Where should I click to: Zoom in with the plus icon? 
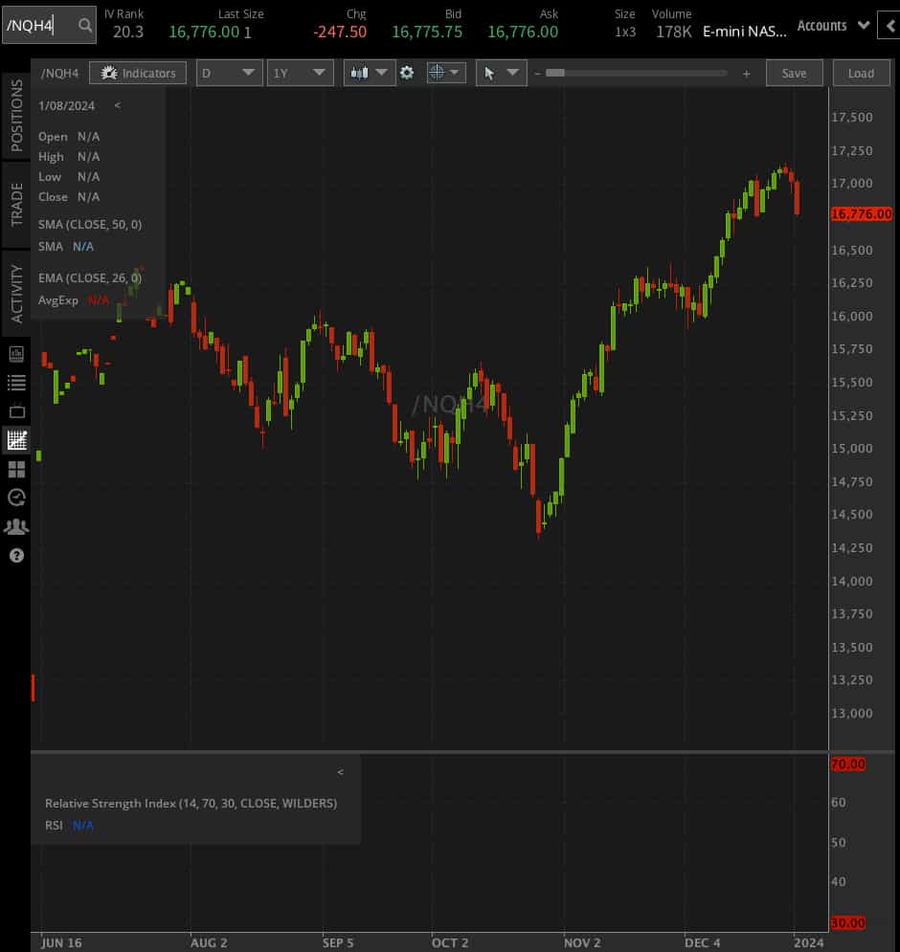746,74
